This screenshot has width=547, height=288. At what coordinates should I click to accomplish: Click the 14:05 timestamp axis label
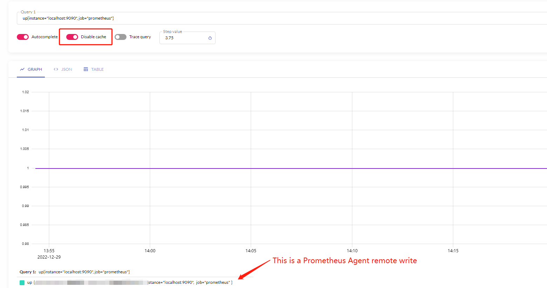point(251,251)
